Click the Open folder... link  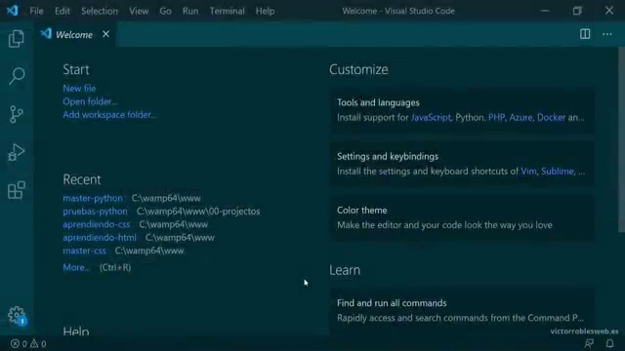click(x=90, y=101)
